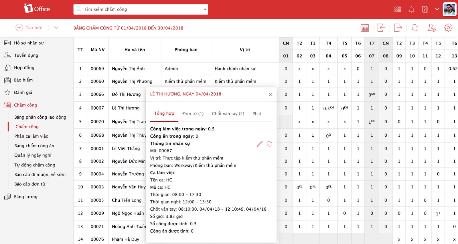Screen dimensions: 458x244
Task: Click the Tạo mới button label
Action: pyautogui.click(x=34, y=28)
